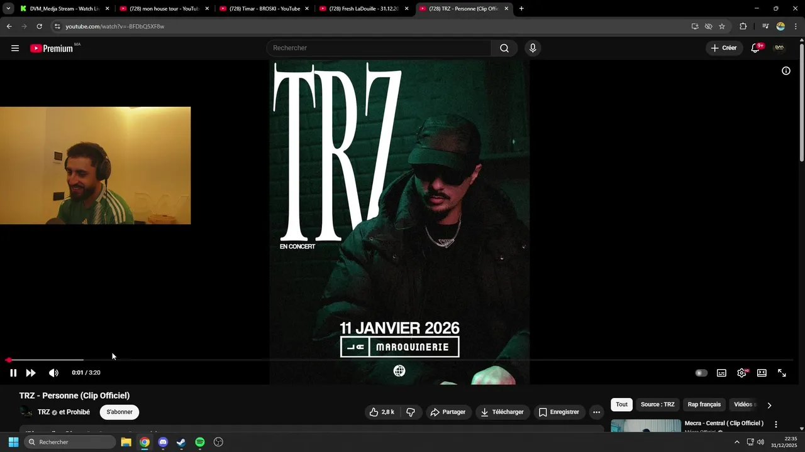Open Discord from the taskbar

coord(163,442)
